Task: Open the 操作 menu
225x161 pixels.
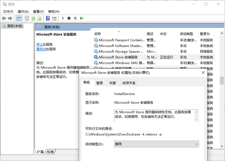Action: pyautogui.click(x=23, y=12)
